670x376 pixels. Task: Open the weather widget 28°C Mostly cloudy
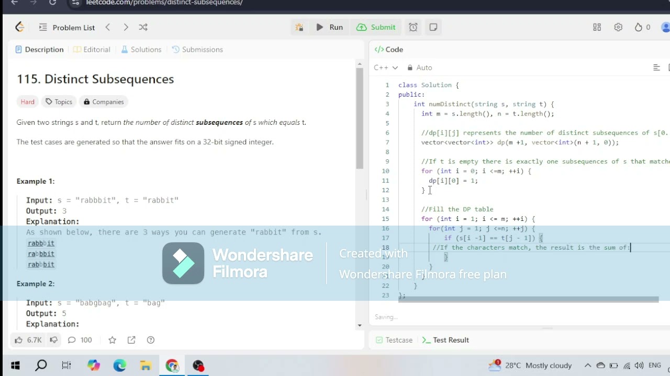point(530,366)
